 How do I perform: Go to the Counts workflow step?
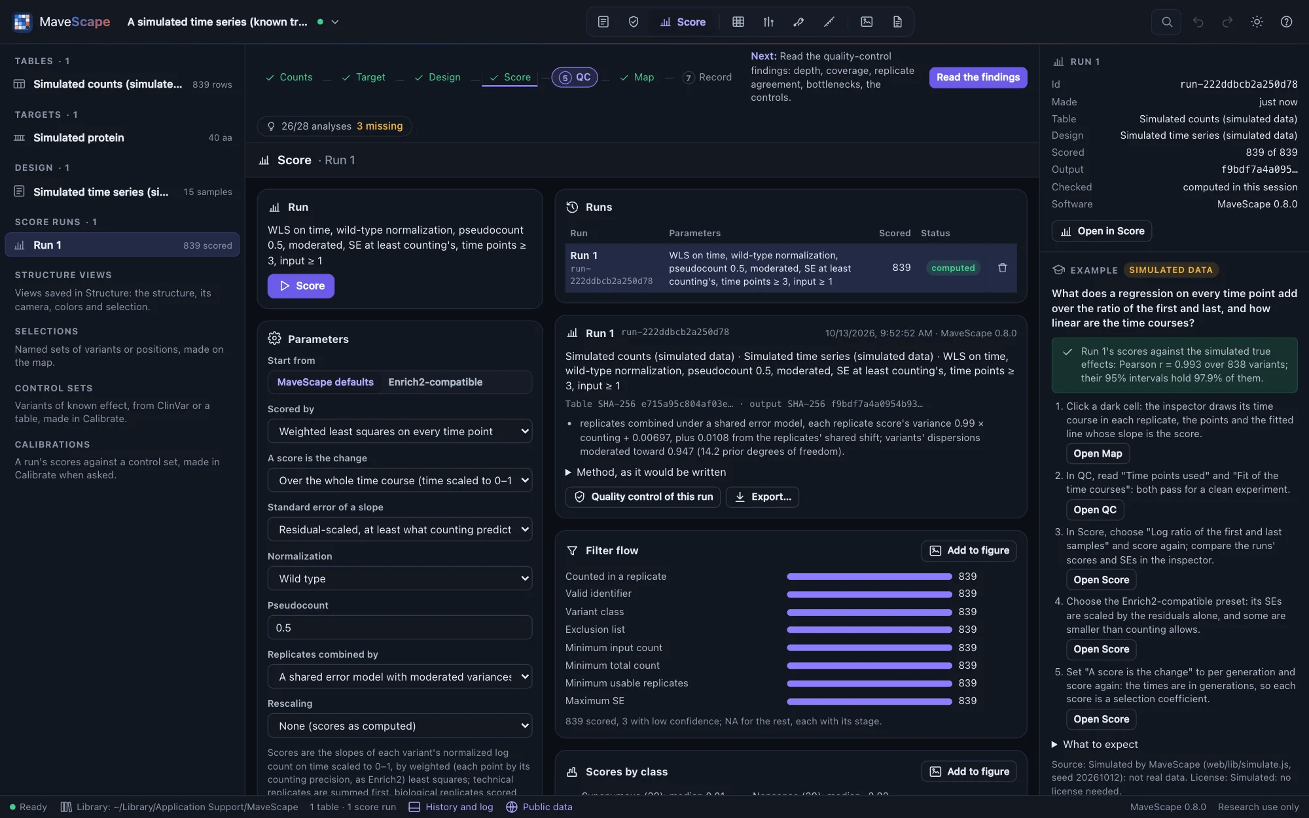[x=289, y=77]
